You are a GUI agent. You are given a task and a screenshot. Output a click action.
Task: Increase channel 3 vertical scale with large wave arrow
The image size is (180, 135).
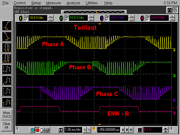pos(132,17)
